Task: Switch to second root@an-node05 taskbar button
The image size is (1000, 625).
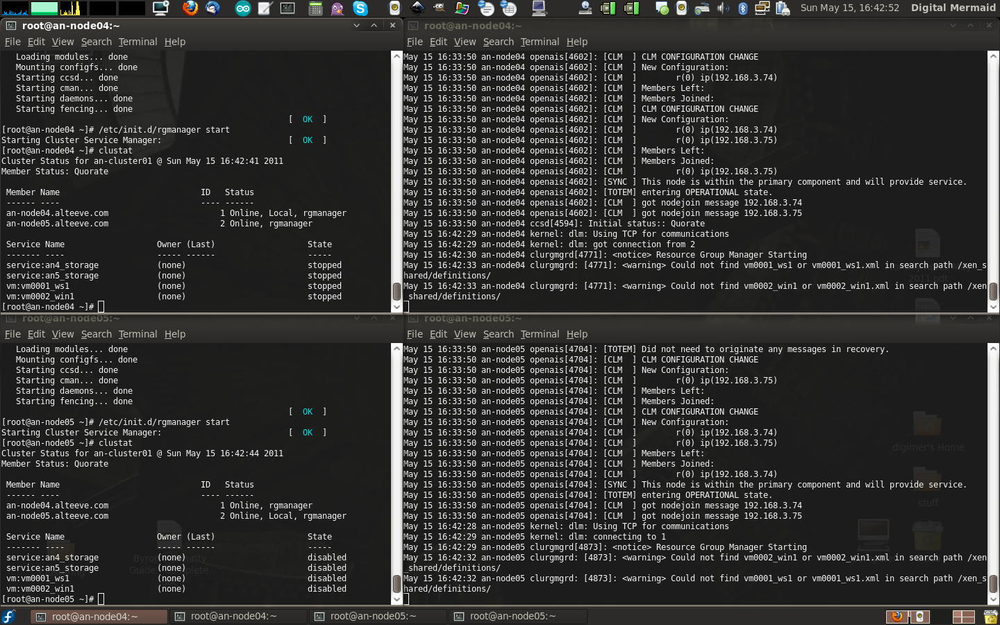Action: (518, 616)
